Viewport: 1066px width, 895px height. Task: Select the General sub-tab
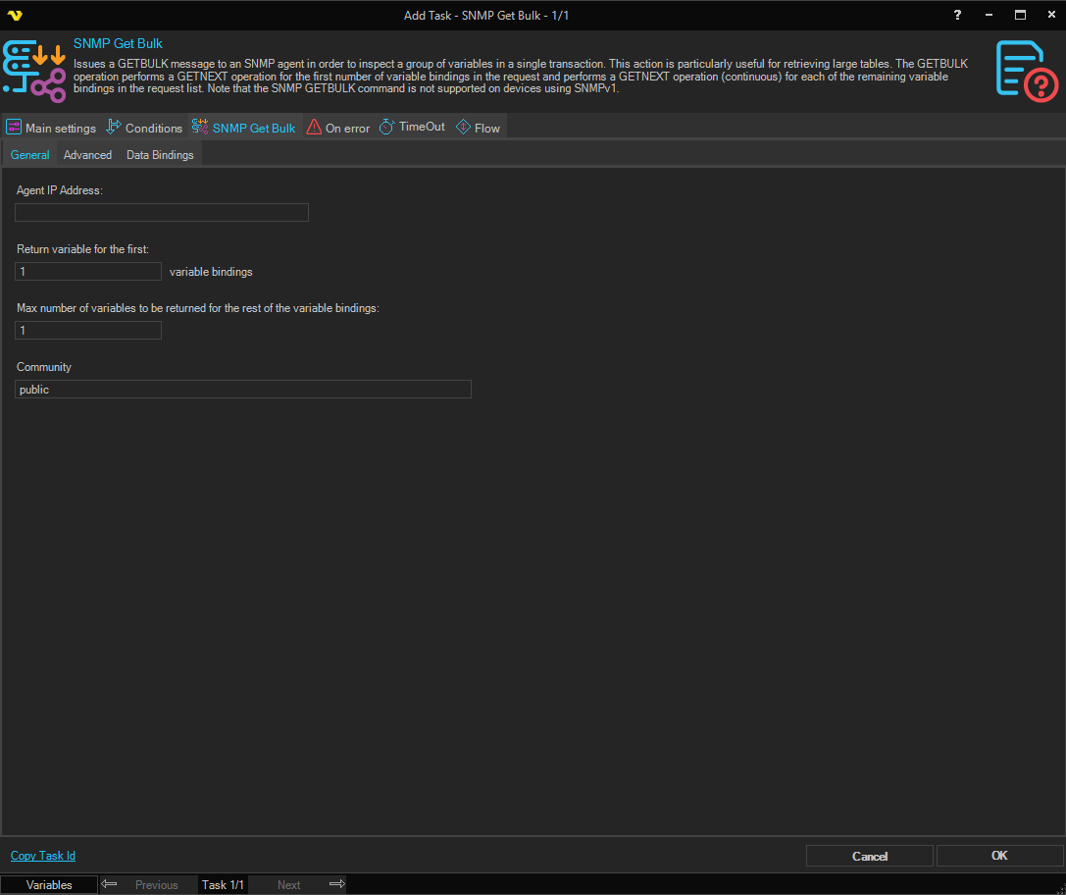(x=29, y=155)
